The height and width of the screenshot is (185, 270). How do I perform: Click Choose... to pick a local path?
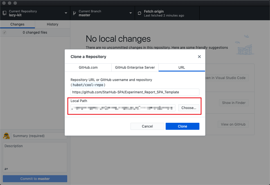pos(189,108)
